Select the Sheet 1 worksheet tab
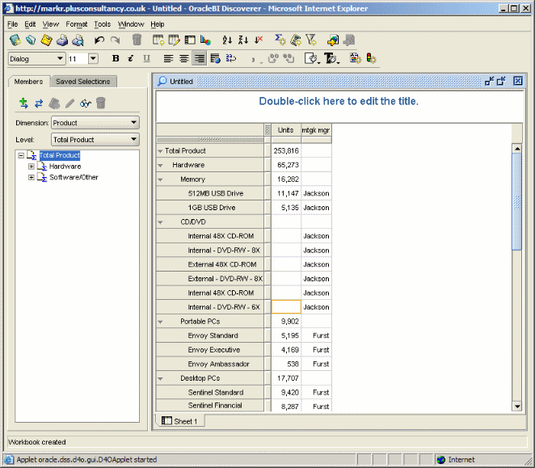The width and height of the screenshot is (535, 468). click(x=180, y=421)
